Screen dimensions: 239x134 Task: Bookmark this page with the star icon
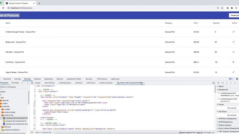coord(223,8)
